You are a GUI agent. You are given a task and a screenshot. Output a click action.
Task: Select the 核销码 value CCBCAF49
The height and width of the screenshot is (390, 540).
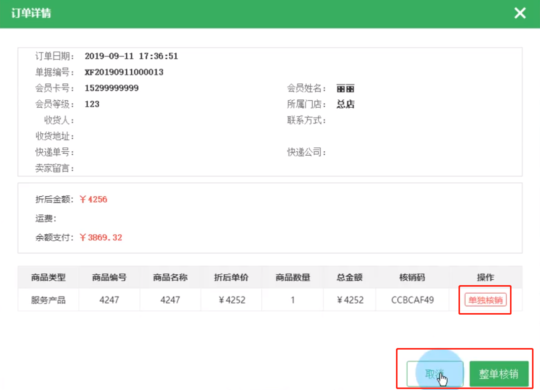point(413,300)
